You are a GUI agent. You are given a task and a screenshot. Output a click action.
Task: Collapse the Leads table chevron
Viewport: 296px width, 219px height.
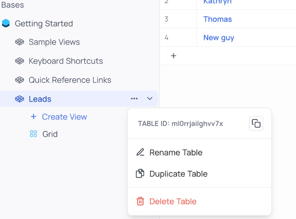[x=150, y=98]
